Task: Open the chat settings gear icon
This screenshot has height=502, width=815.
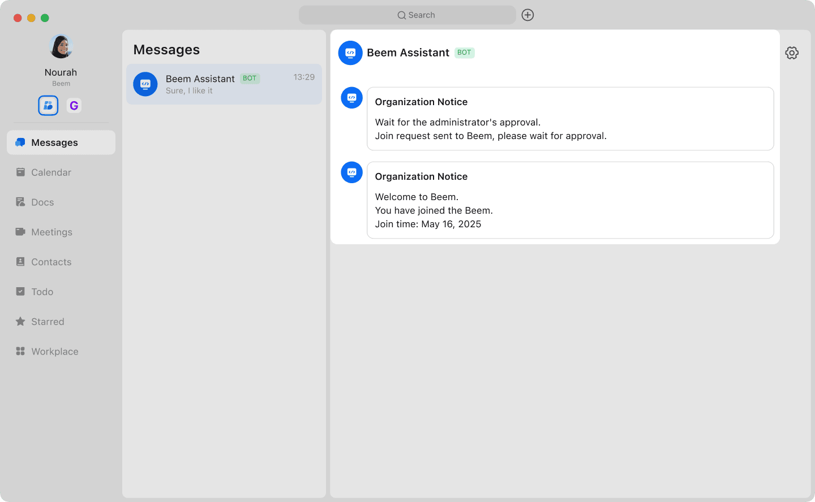Action: click(x=791, y=53)
